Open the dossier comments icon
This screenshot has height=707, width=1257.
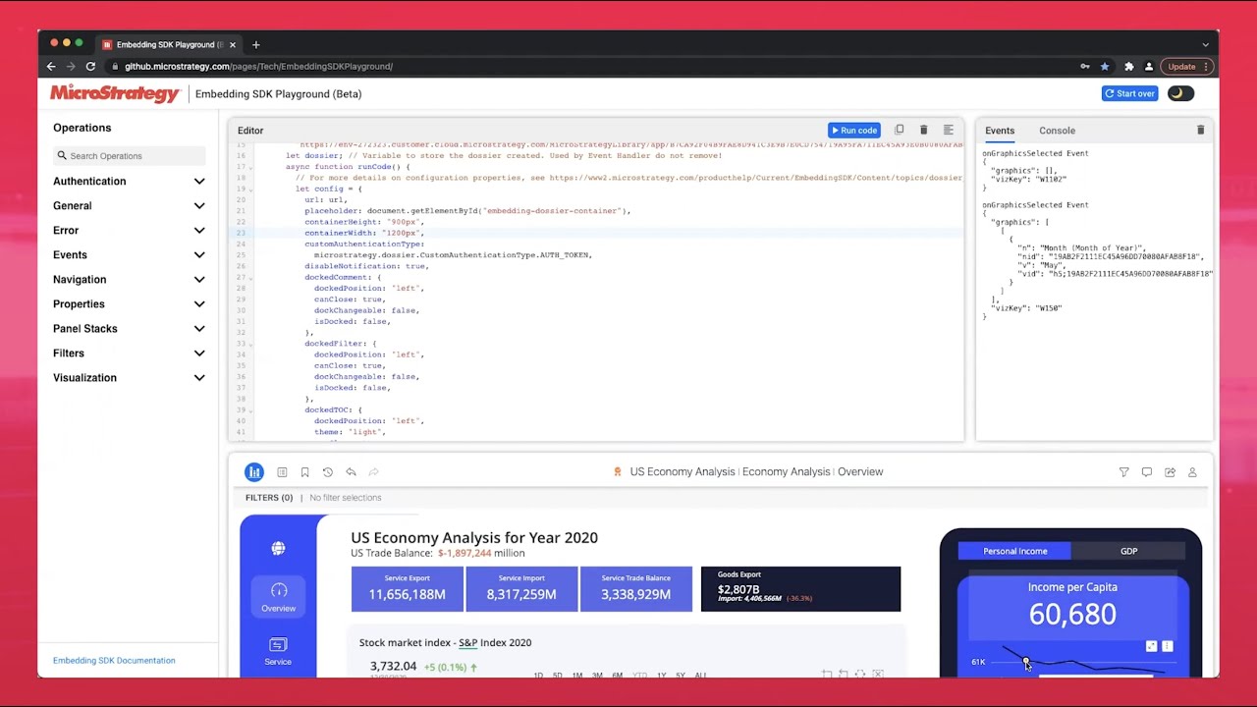[1146, 472]
